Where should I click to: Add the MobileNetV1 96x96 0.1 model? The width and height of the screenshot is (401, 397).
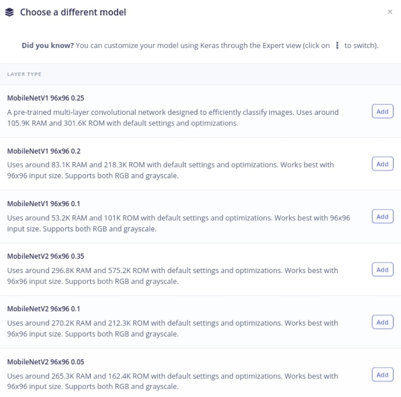click(x=382, y=217)
